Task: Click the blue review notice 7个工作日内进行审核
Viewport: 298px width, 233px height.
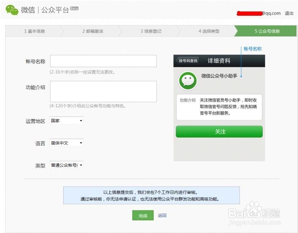Action: [x=151, y=195]
